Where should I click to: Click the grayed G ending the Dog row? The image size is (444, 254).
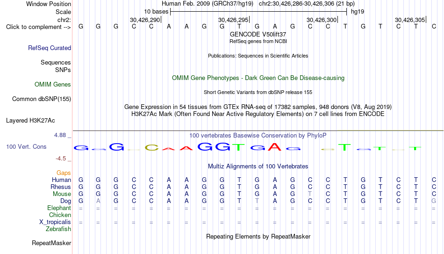tap(434, 201)
